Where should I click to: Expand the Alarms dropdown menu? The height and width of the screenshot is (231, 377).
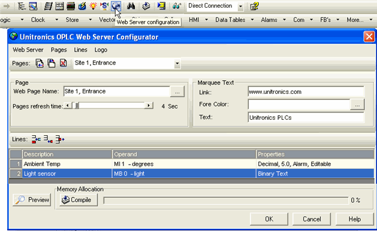click(x=284, y=20)
